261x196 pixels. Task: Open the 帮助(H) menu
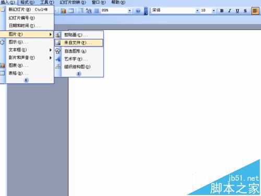tap(118, 3)
